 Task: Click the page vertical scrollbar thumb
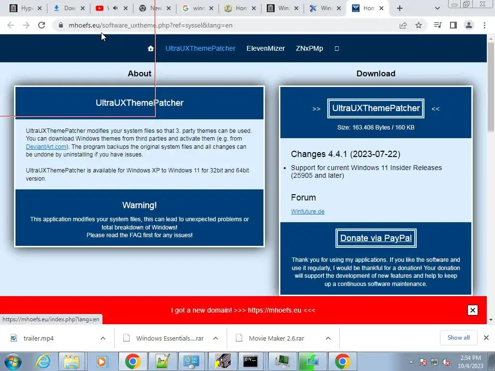pyautogui.click(x=491, y=87)
